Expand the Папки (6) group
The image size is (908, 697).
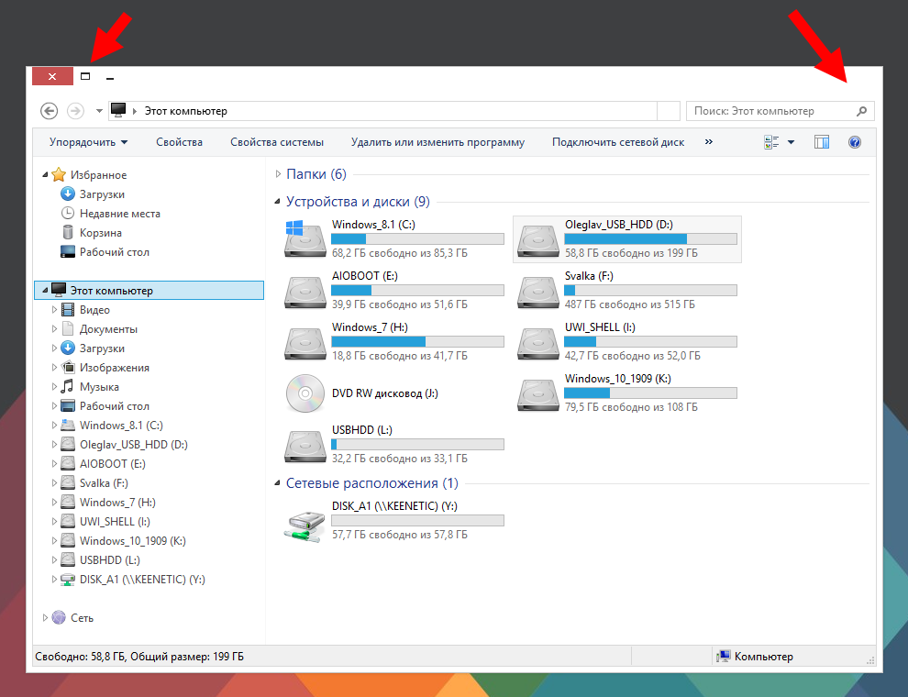click(x=278, y=173)
